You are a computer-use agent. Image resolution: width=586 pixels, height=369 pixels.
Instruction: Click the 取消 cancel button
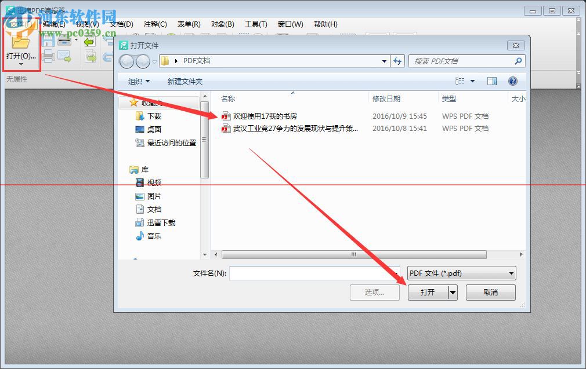pos(491,292)
